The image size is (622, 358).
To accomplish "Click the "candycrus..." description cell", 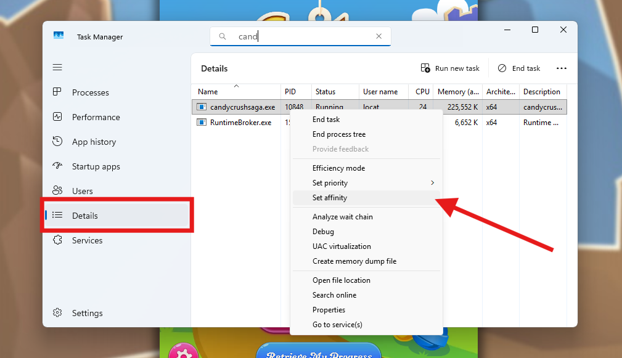I will tap(542, 107).
